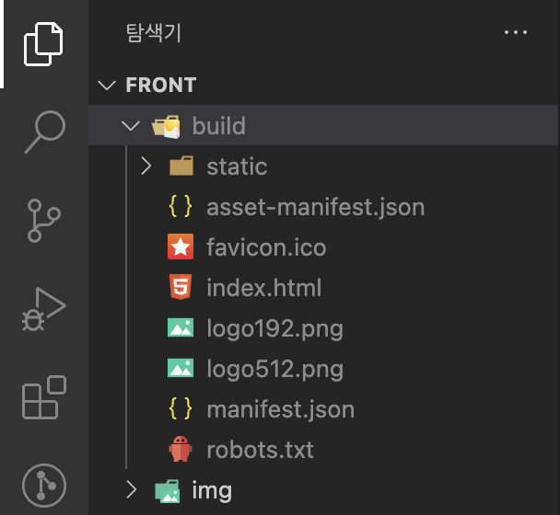The image size is (560, 515).
Task: Open the Extensions view icon
Action: pyautogui.click(x=44, y=397)
